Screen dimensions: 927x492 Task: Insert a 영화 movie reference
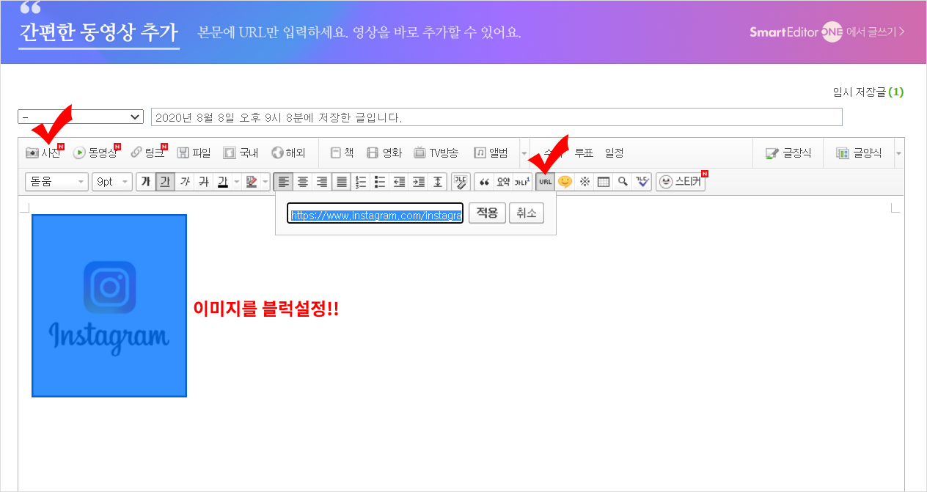tap(384, 153)
